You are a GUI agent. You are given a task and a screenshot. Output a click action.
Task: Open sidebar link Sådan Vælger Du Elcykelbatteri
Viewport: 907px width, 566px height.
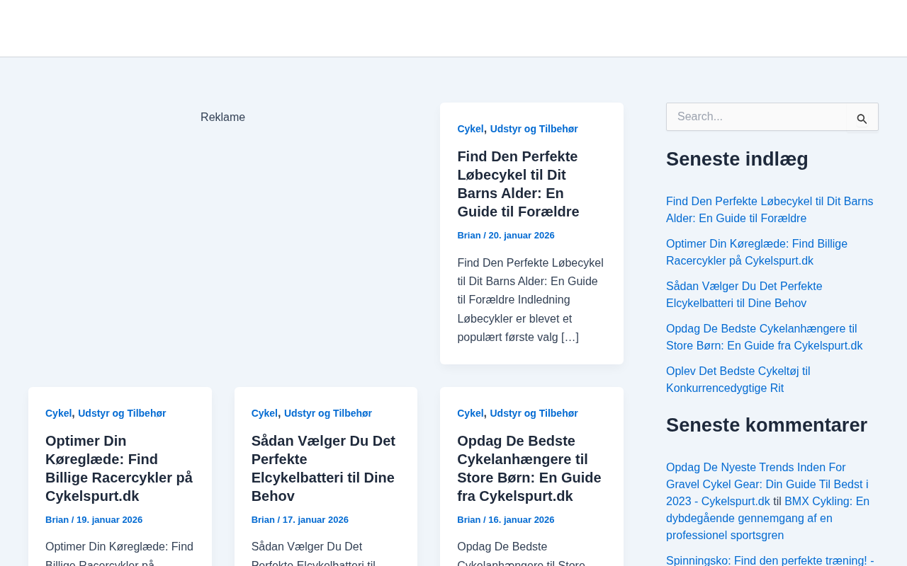(744, 295)
